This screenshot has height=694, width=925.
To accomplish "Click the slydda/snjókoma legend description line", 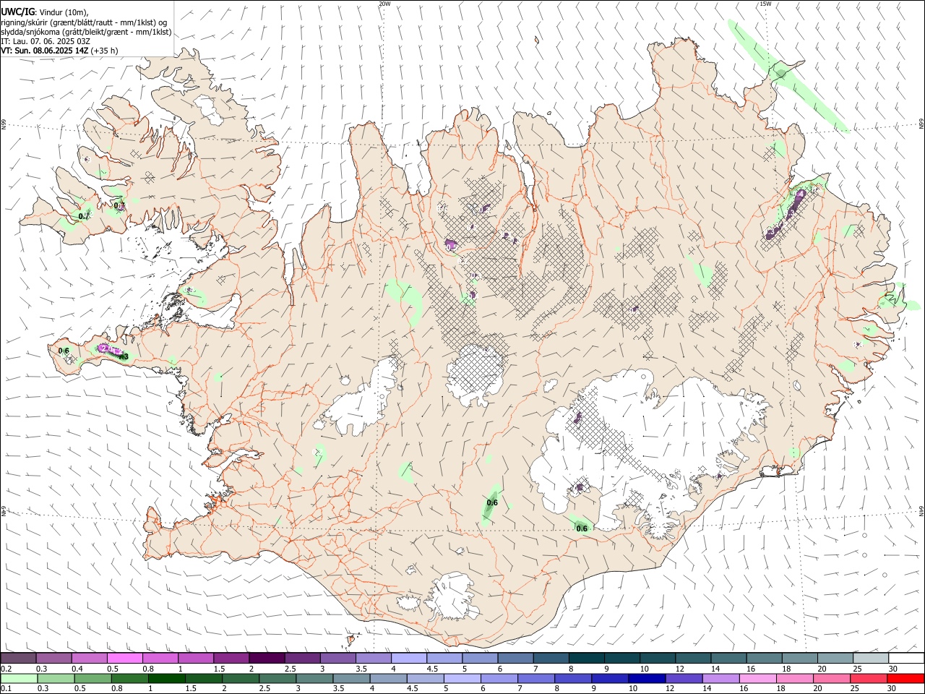I will point(86,32).
